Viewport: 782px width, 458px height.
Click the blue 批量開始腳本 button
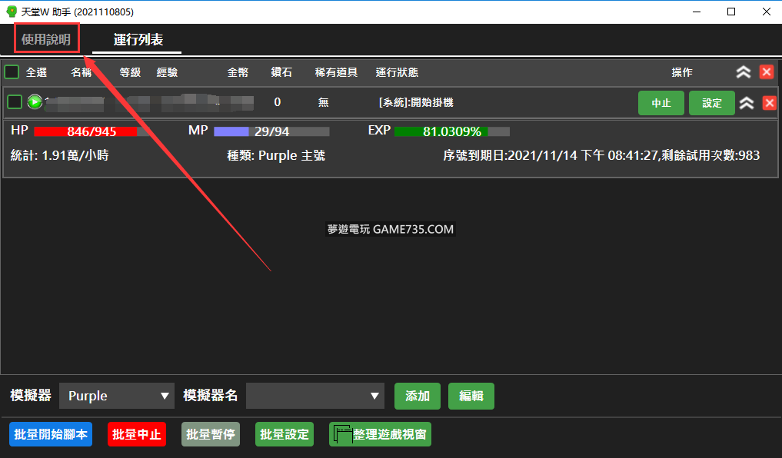[51, 434]
